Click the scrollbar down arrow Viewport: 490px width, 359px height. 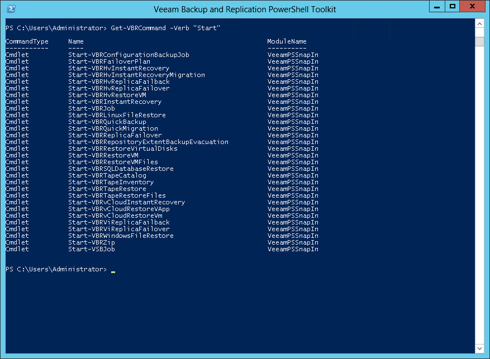pos(479,348)
